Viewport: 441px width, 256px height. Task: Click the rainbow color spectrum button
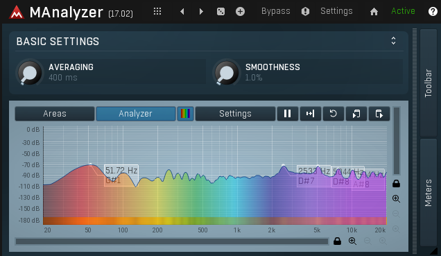pyautogui.click(x=185, y=114)
